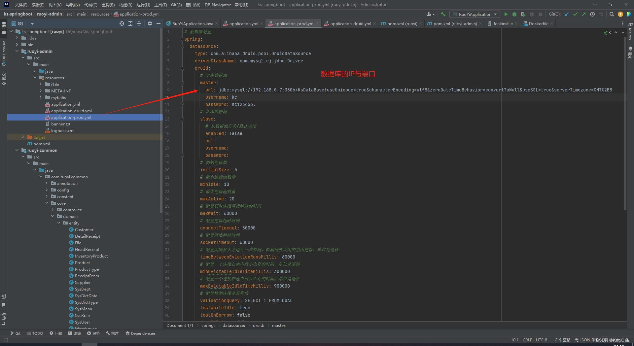Switch to application-druid.yml tab
This screenshot has height=346, width=634.
pyautogui.click(x=350, y=23)
